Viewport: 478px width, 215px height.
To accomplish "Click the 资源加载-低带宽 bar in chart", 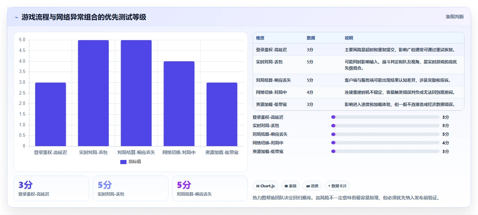I will pyautogui.click(x=222, y=114).
